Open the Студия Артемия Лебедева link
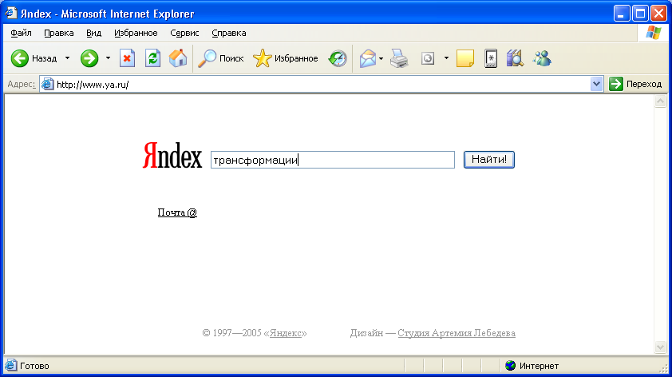The height and width of the screenshot is (377, 672). point(457,333)
